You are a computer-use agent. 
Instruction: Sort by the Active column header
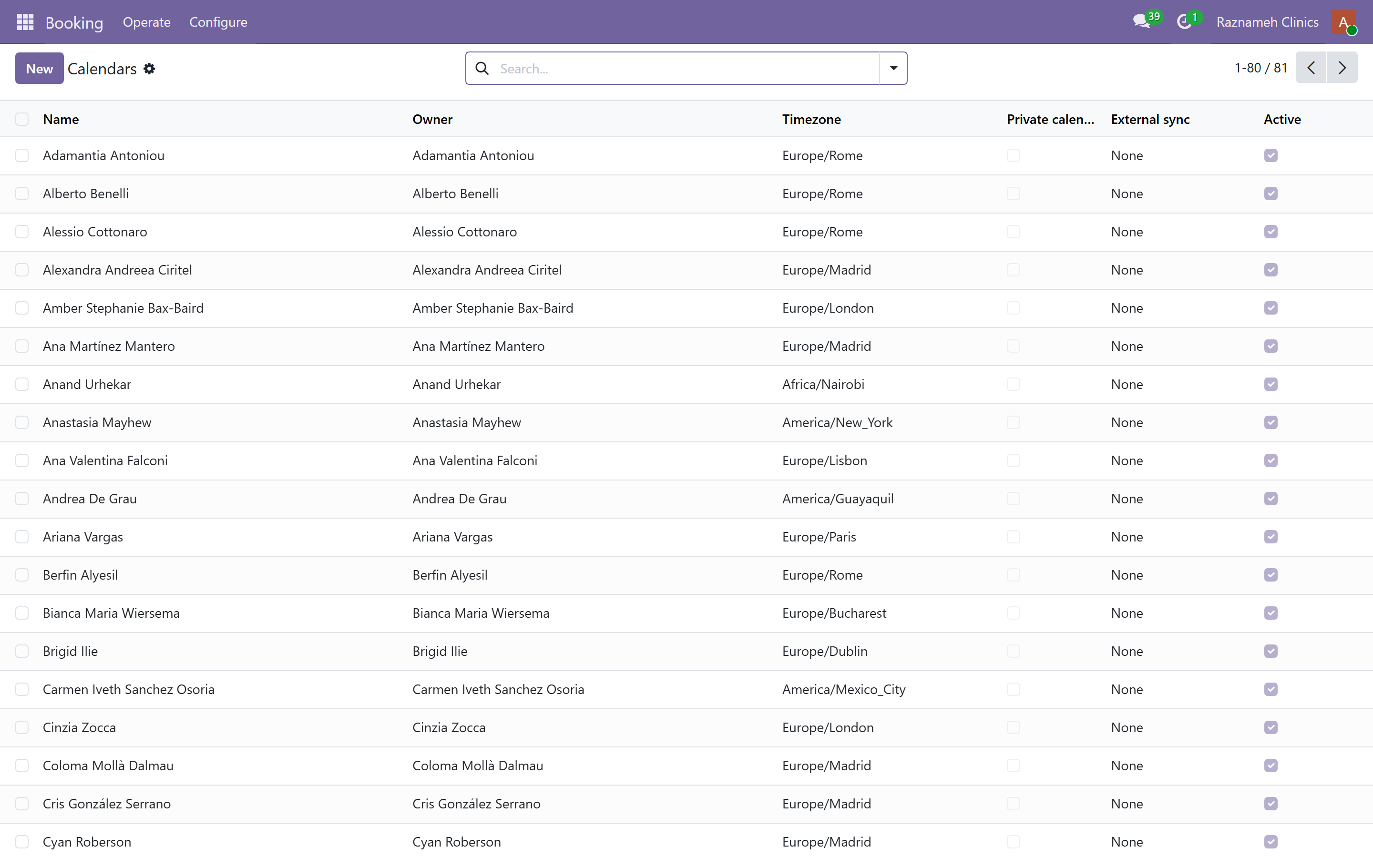[1282, 119]
